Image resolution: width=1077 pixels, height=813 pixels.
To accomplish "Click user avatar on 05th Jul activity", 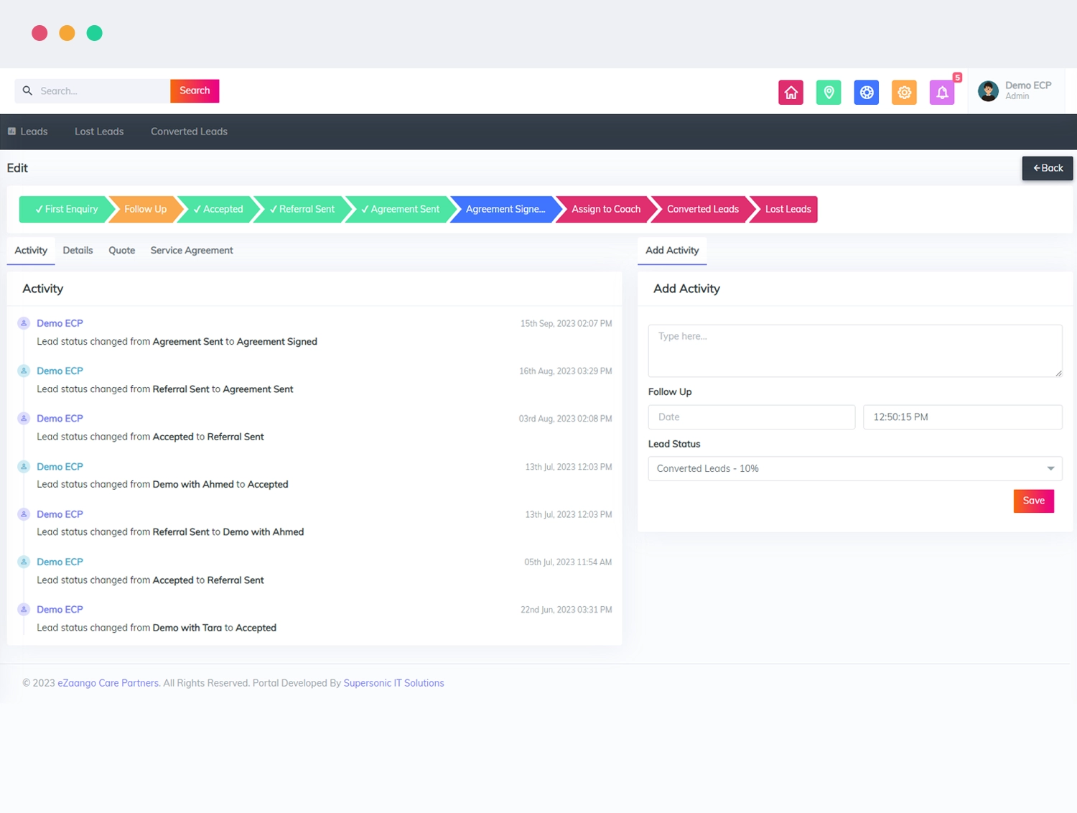I will (x=24, y=562).
